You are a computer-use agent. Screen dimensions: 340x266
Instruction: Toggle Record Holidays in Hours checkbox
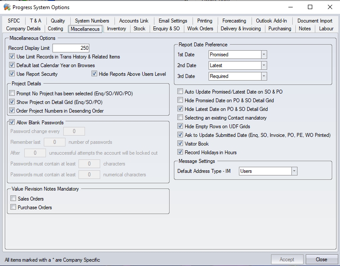pyautogui.click(x=180, y=152)
